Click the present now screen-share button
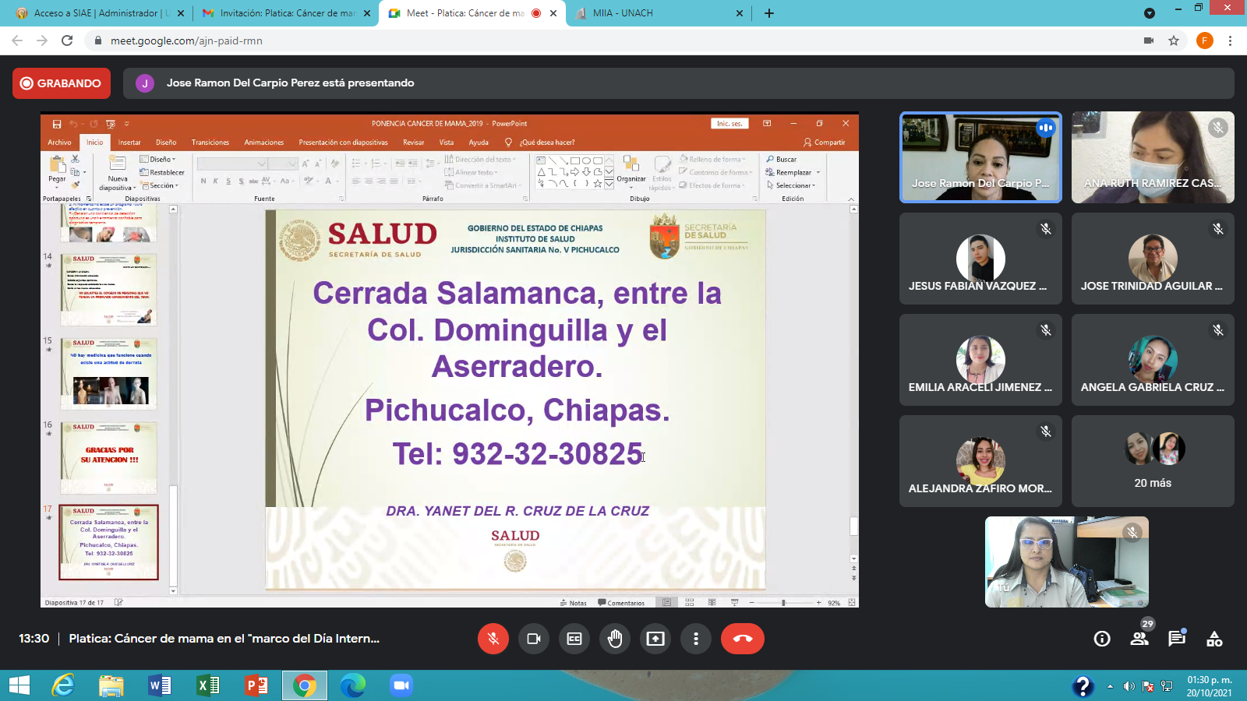Screen dimensions: 1247x701 tap(655, 639)
